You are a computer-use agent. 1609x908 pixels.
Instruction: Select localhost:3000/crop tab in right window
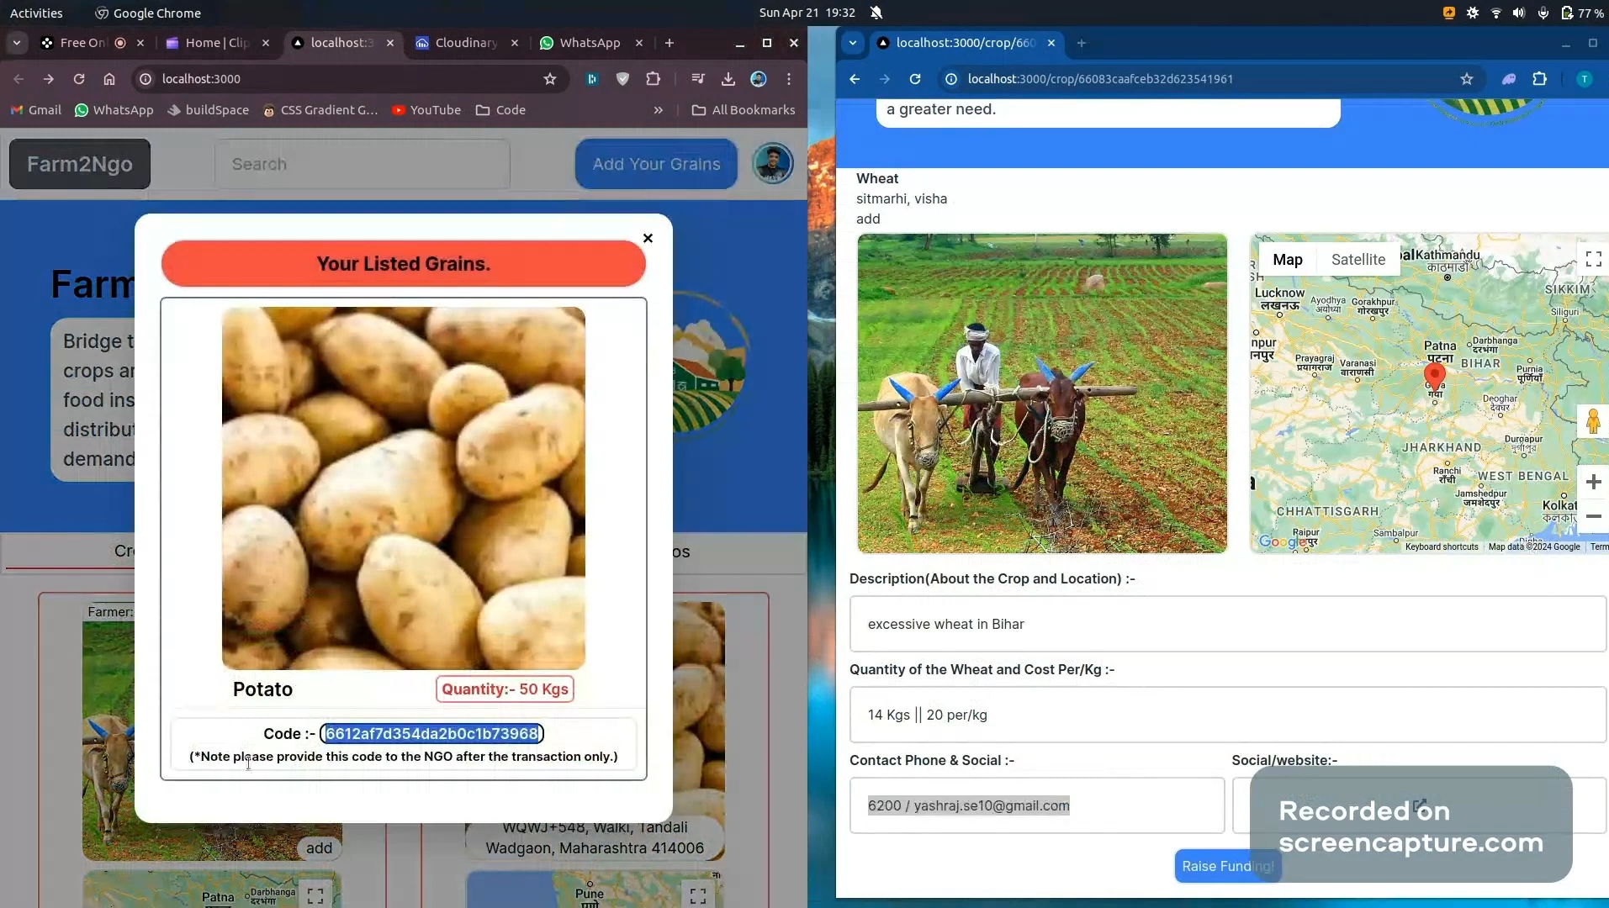[966, 43]
